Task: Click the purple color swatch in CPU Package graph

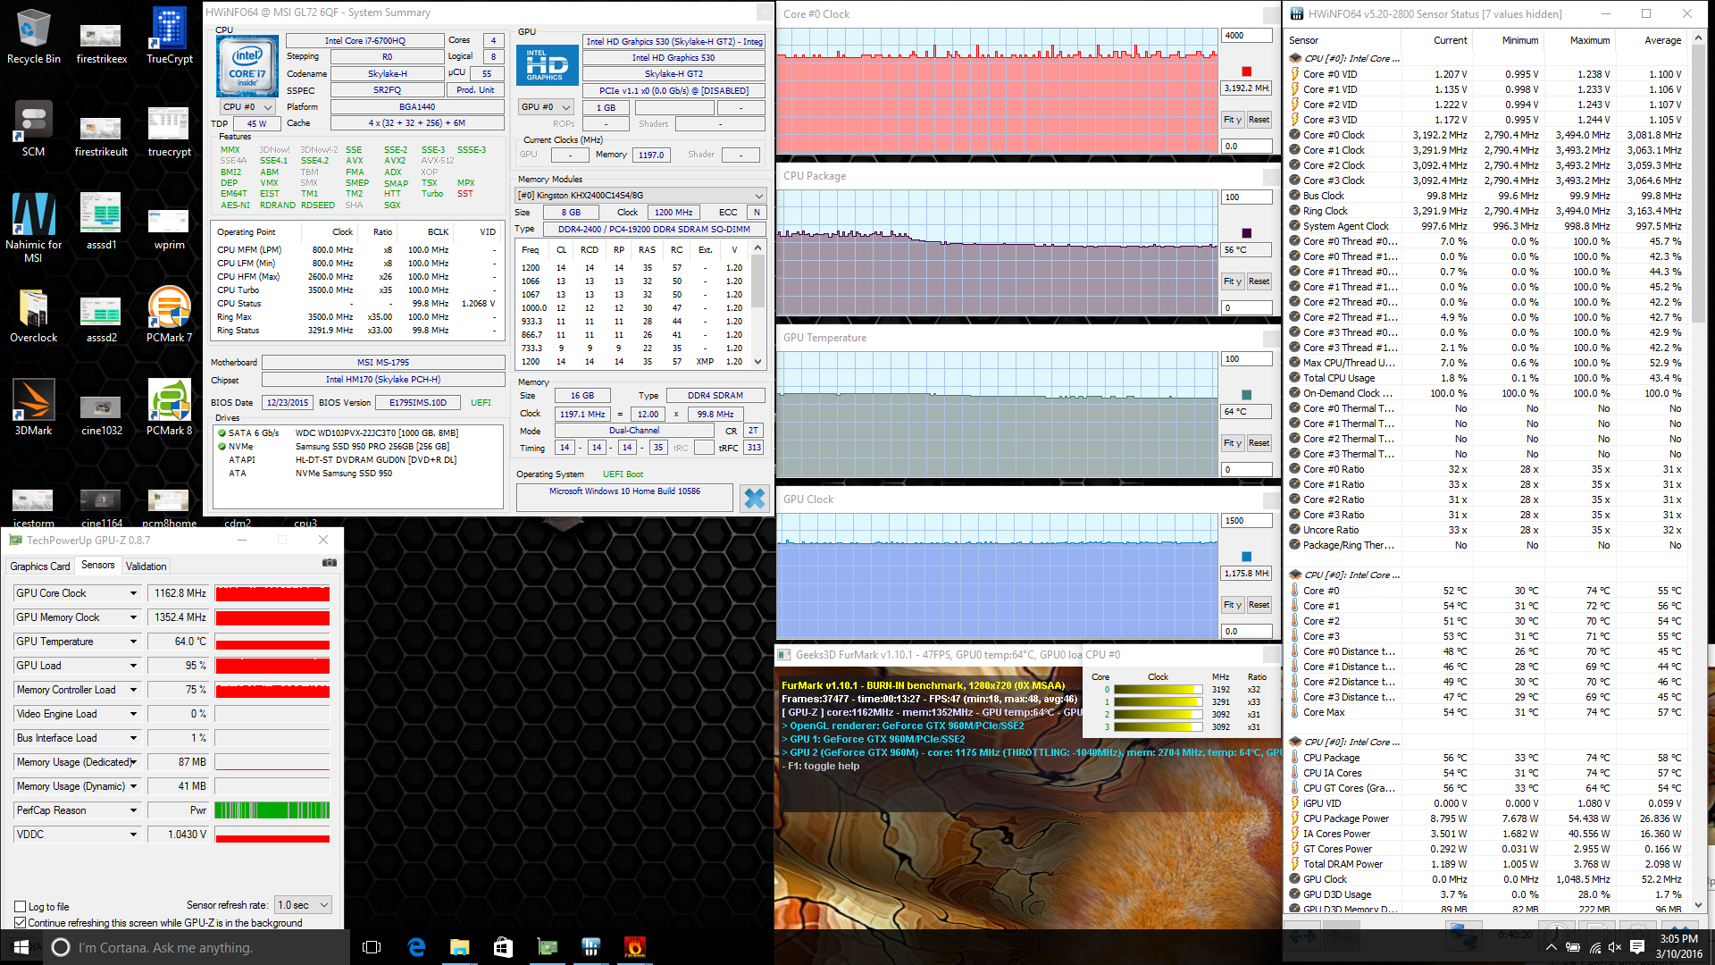Action: pyautogui.click(x=1246, y=233)
